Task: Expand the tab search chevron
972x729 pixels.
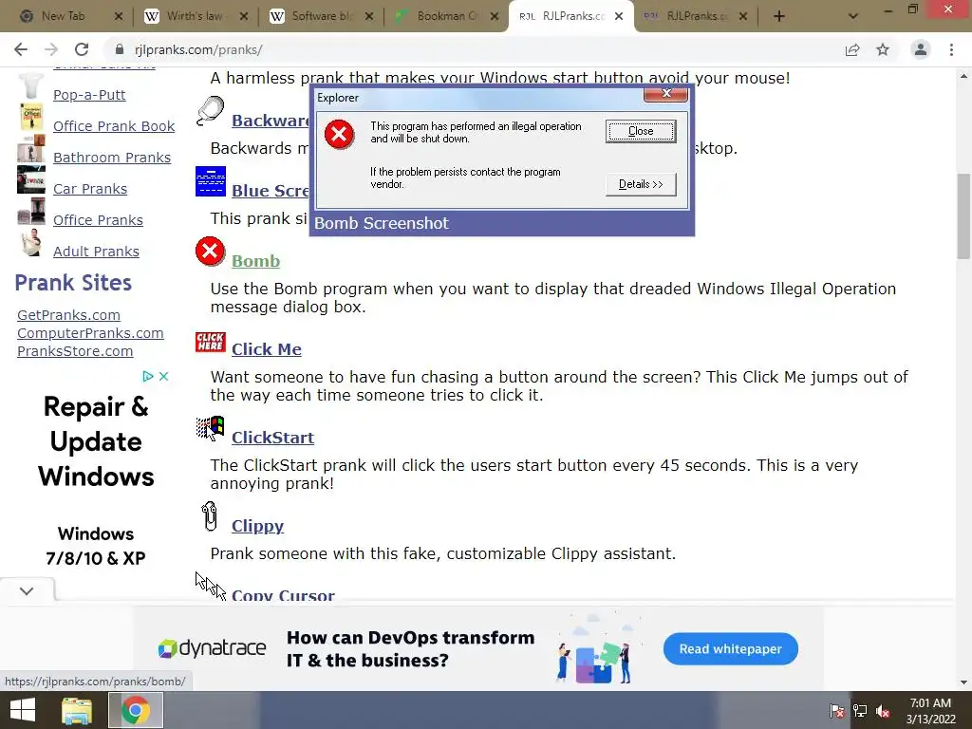Action: 853,16
